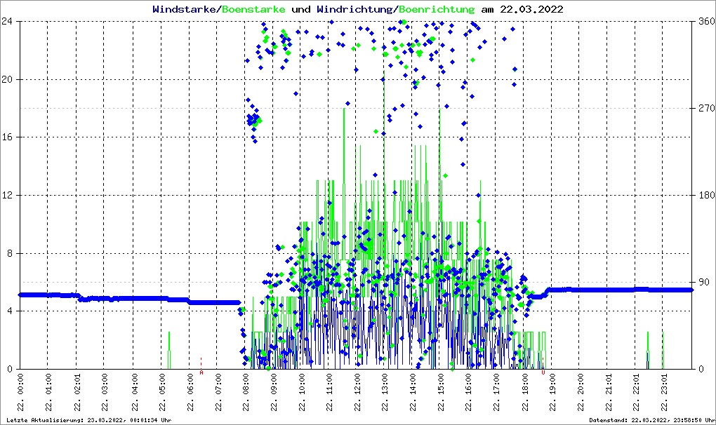
Task: Click the time label '22. 15:00'
Action: [x=441, y=393]
